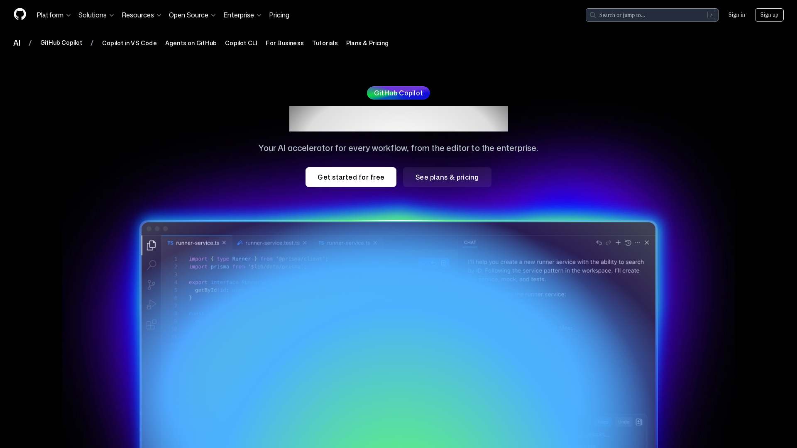This screenshot has width=797, height=448.
Task: Select the Search icon in the sidebar
Action: tap(151, 265)
